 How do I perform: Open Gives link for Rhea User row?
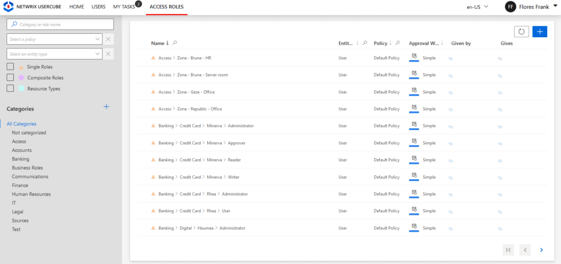(x=500, y=212)
